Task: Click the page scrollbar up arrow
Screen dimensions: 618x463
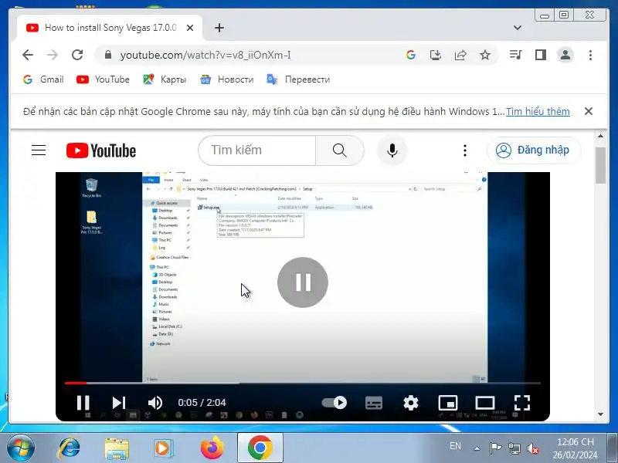Action: coord(600,137)
